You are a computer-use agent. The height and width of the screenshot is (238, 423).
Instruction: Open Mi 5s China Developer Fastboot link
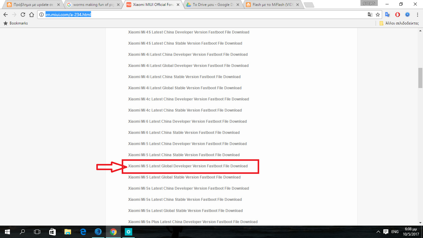point(189,188)
